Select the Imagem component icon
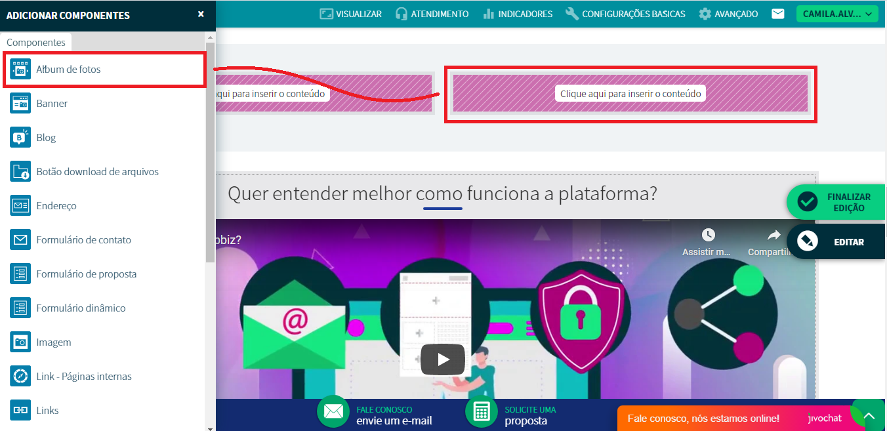The image size is (887, 431). [x=20, y=342]
